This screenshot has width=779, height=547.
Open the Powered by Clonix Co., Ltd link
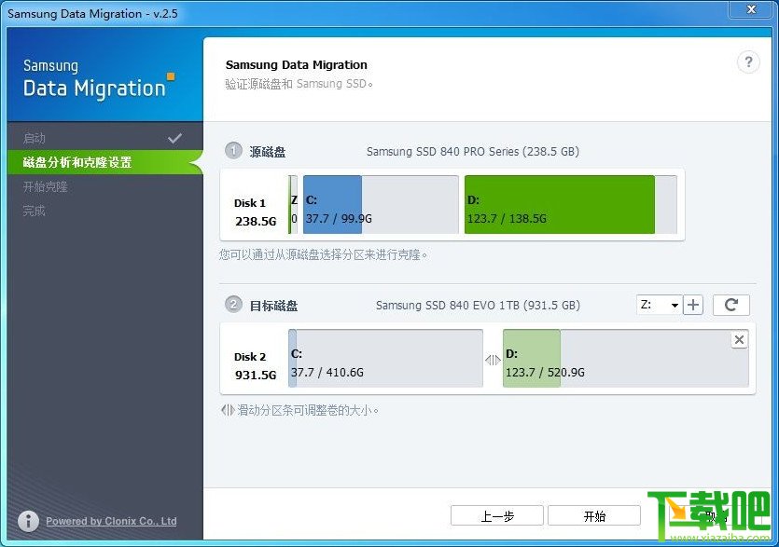click(111, 521)
